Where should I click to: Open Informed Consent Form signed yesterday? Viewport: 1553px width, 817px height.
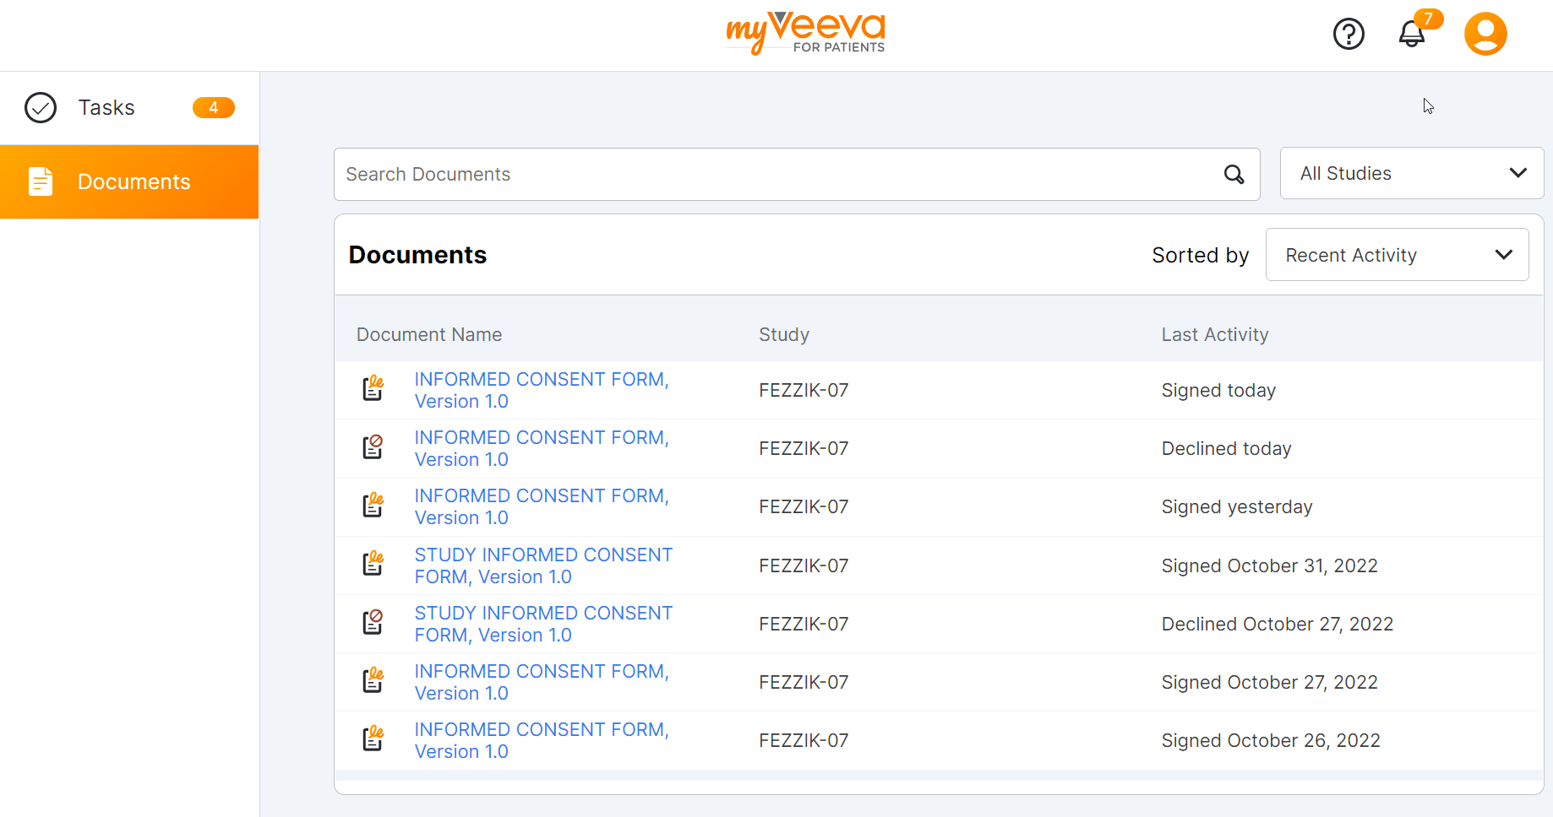coord(541,506)
